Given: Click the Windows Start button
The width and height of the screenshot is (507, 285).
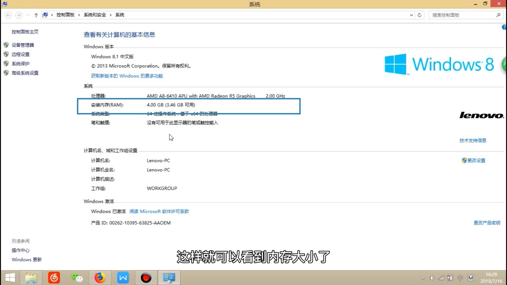Looking at the screenshot, I should 10,278.
